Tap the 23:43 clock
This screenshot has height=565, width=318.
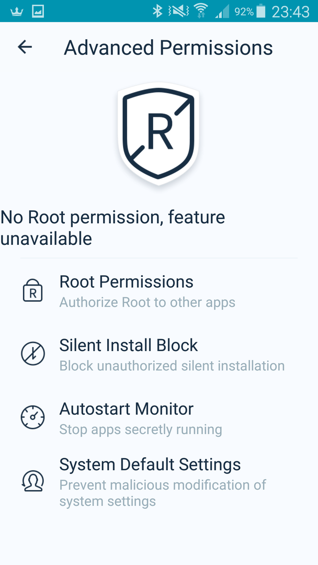point(290,12)
